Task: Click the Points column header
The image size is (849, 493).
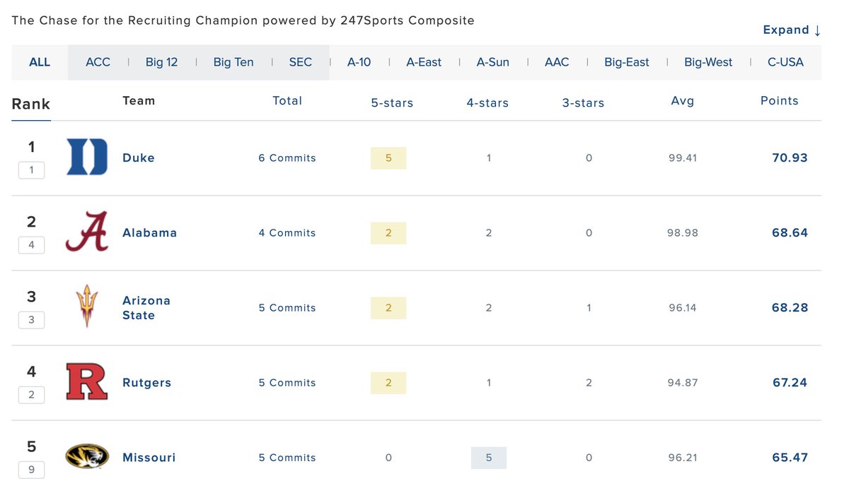Action: click(780, 100)
